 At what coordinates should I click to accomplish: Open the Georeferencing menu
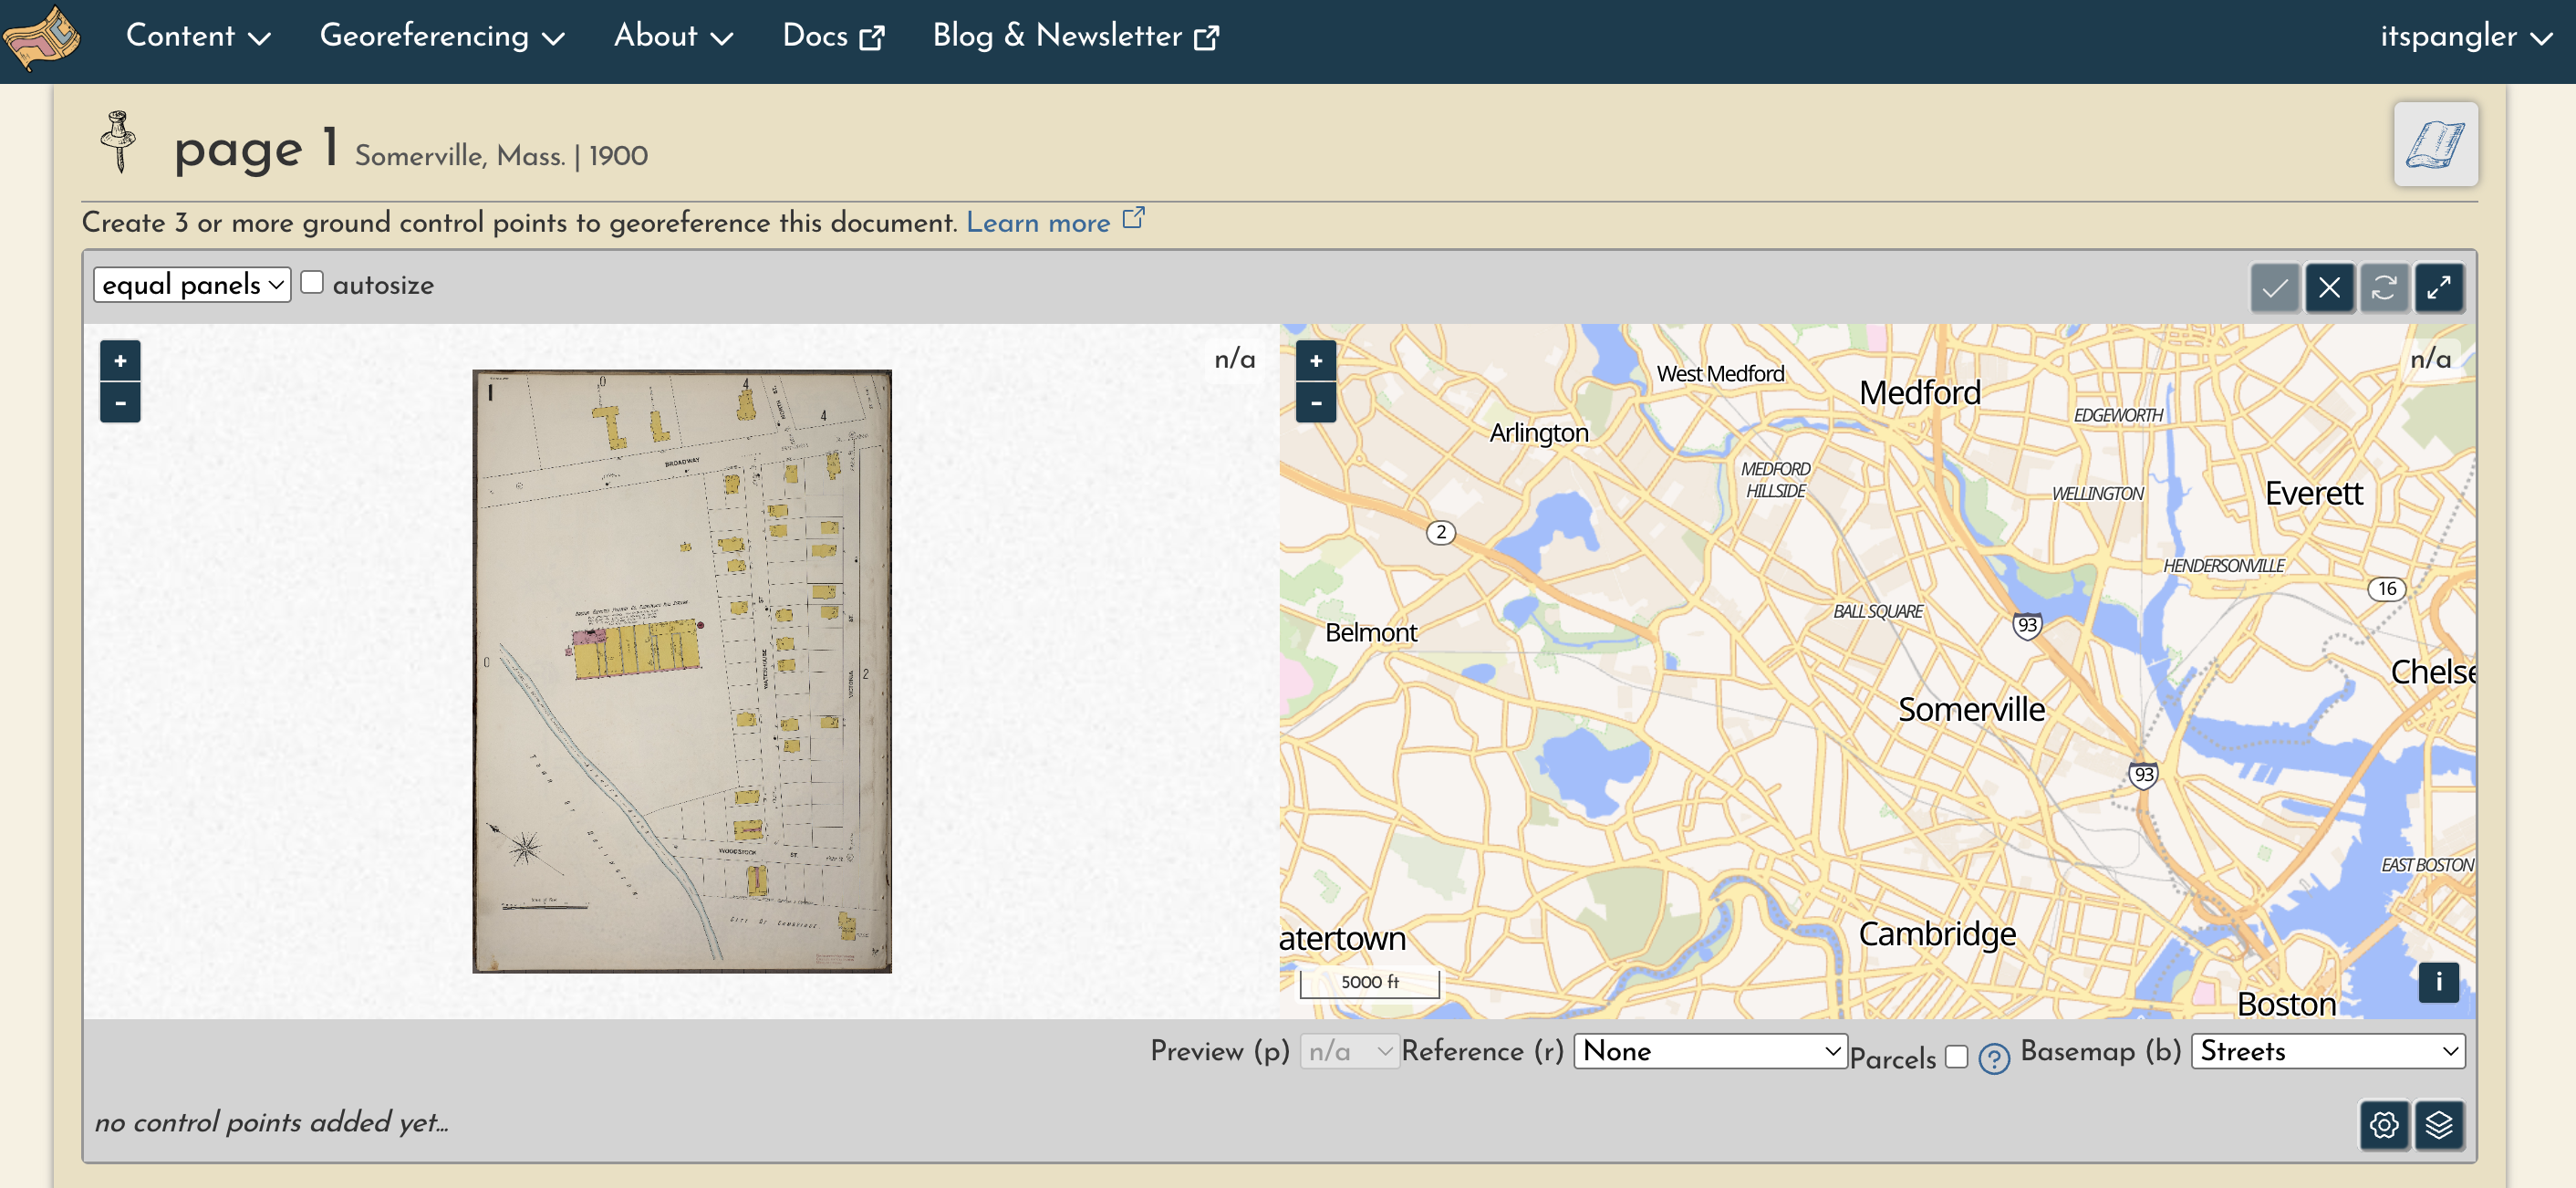coord(441,36)
